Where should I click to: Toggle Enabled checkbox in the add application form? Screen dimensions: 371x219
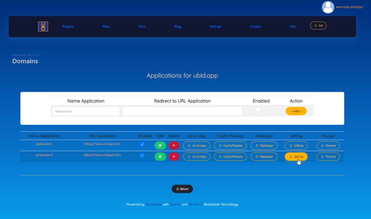(258, 110)
